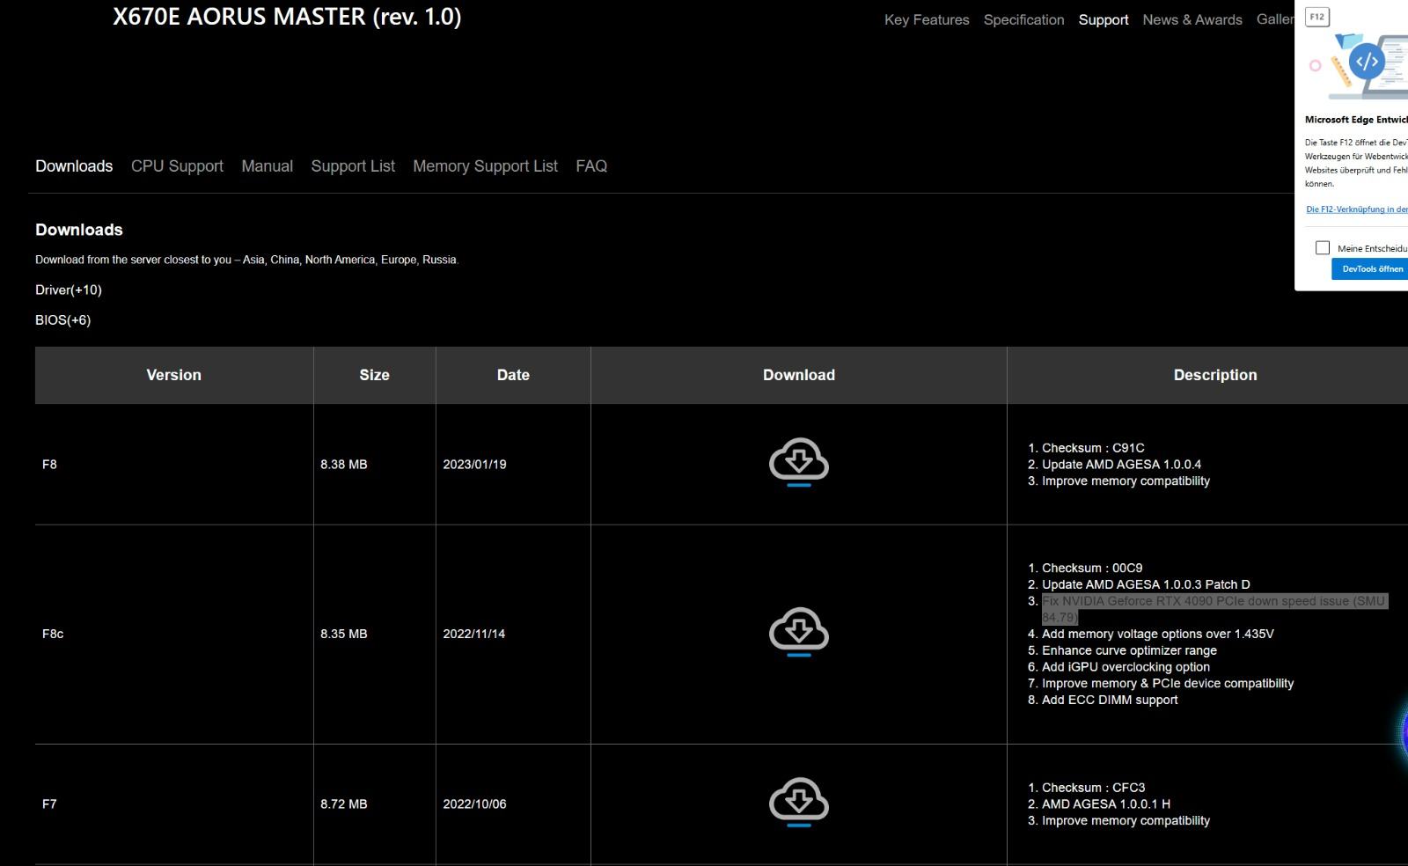The height and width of the screenshot is (866, 1408).
Task: Open the Gallery menu item
Action: pos(1275,19)
